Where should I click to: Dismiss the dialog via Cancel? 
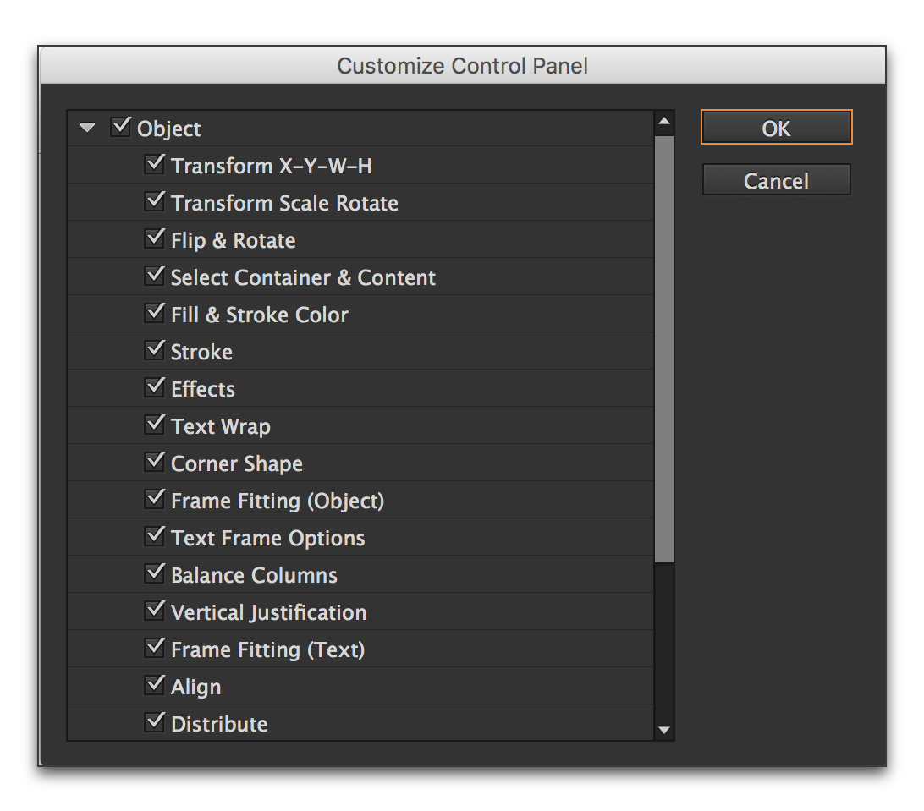click(x=776, y=179)
